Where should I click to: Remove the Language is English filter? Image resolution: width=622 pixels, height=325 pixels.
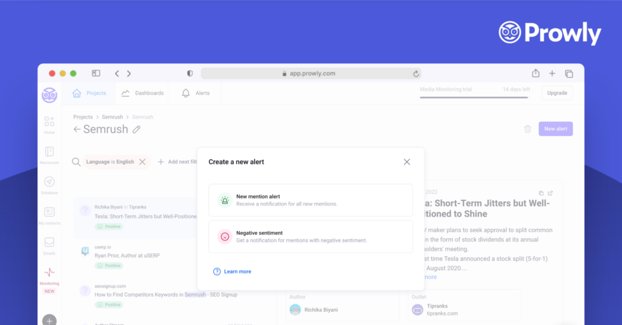(142, 162)
